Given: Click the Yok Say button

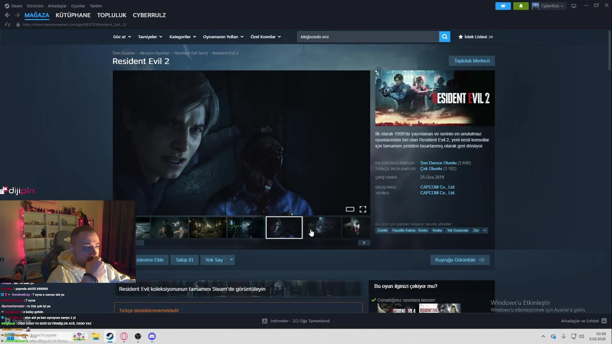Looking at the screenshot, I should 214,260.
